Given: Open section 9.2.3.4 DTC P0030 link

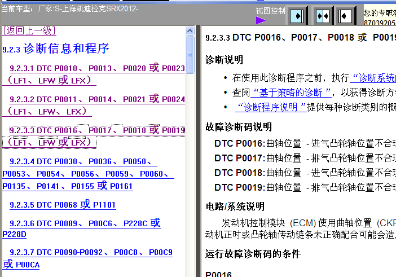Looking at the screenshot, I should pos(88,174).
